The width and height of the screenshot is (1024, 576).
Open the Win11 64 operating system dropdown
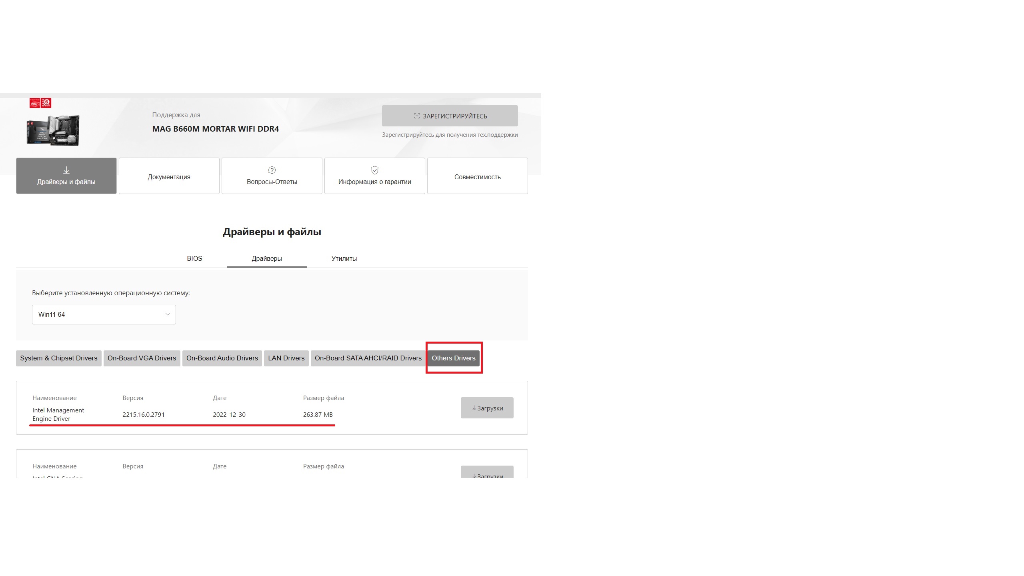coord(104,314)
